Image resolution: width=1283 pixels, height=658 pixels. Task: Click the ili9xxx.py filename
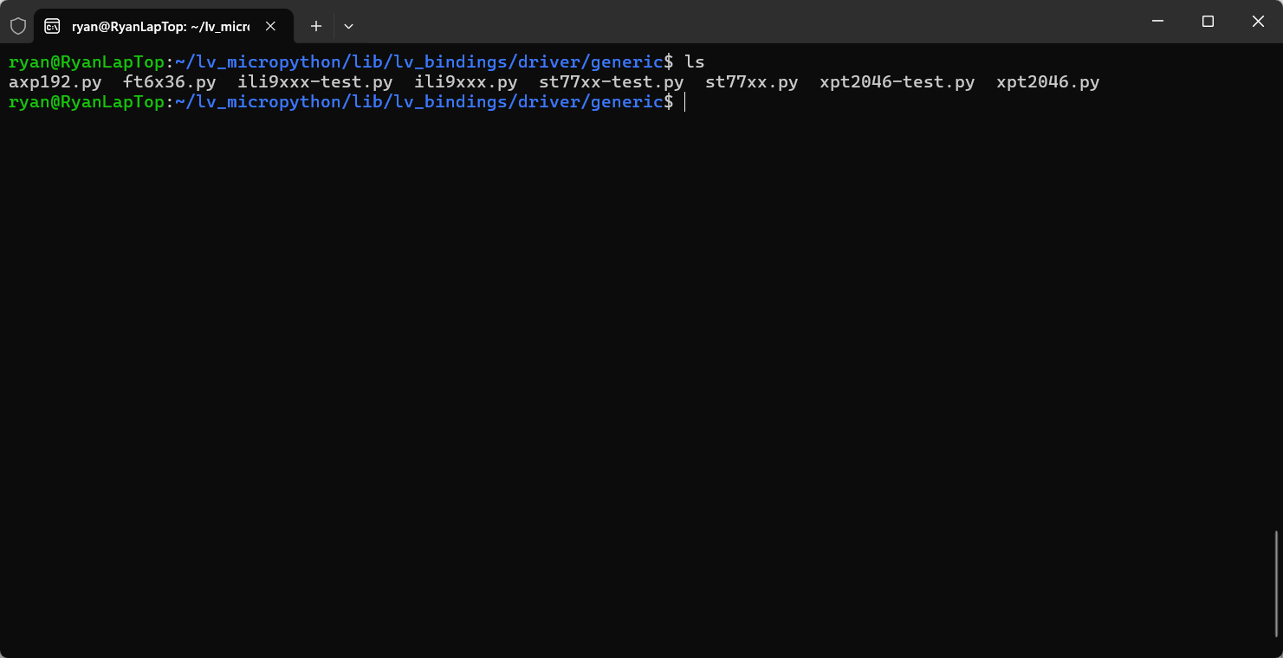point(466,82)
